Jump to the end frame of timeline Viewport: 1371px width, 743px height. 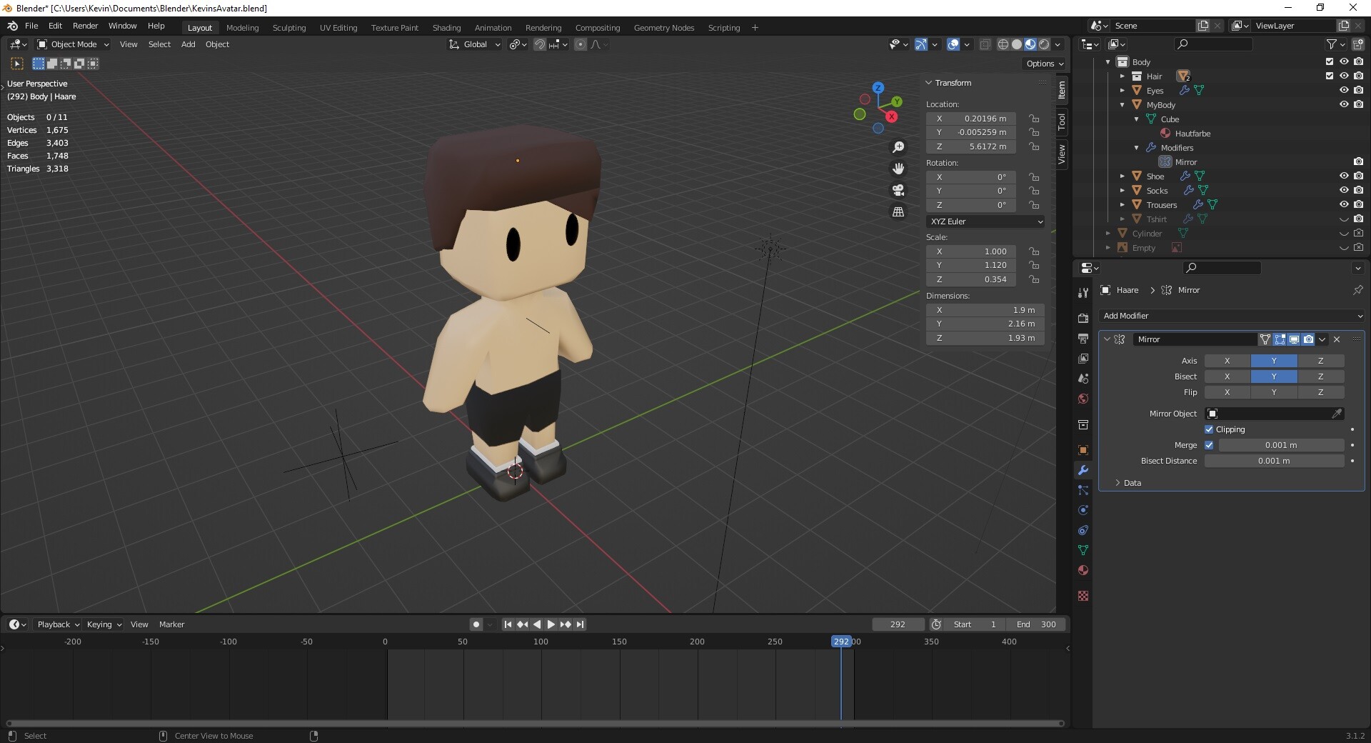pyautogui.click(x=580, y=624)
